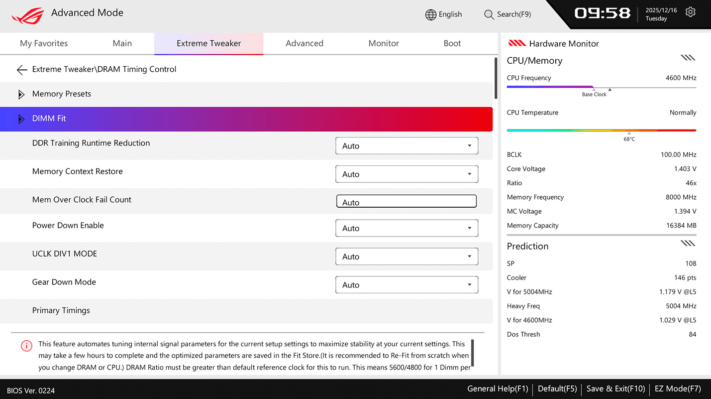711x399 pixels.
Task: Click Save & Exit(F10) button
Action: [615, 389]
